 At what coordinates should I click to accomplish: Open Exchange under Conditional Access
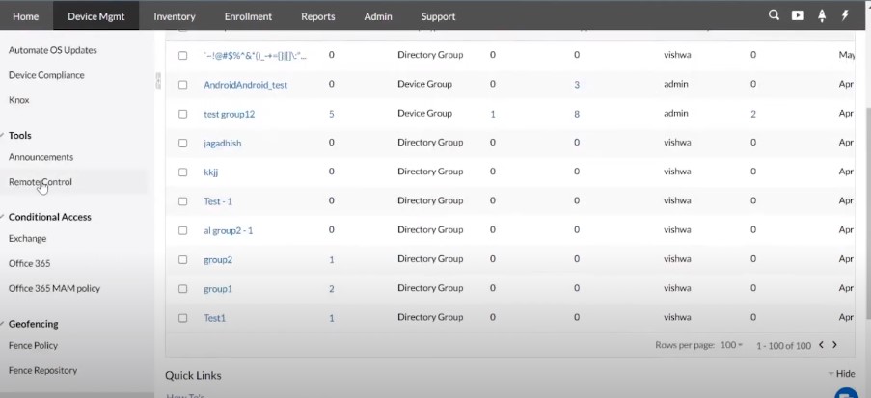27,238
